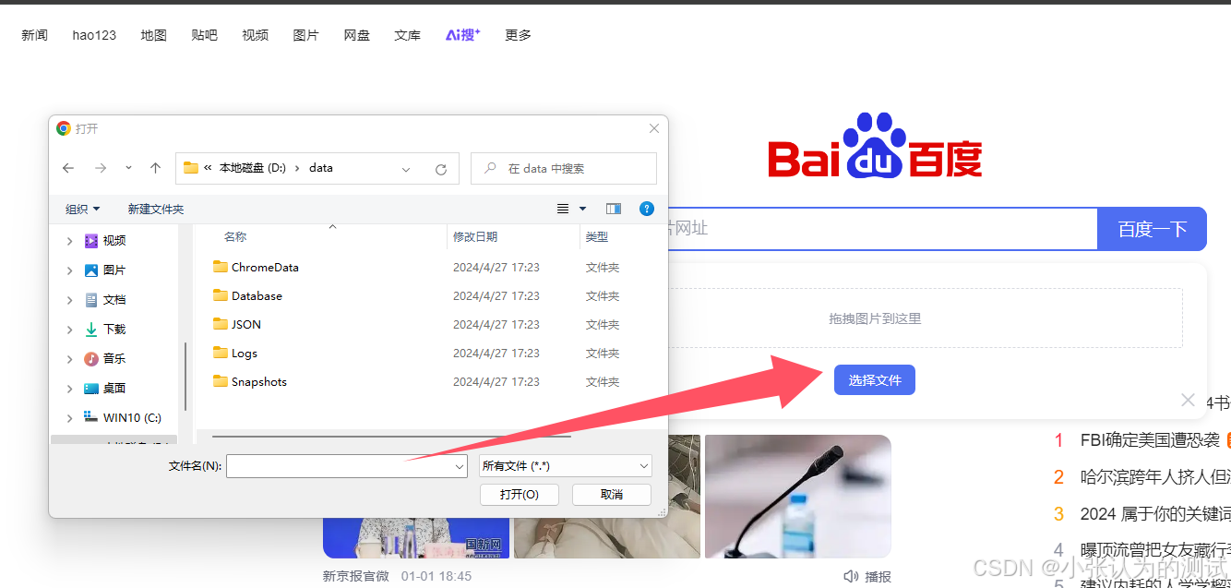
Task: Open recent locations dropdown arrow
Action: [128, 168]
